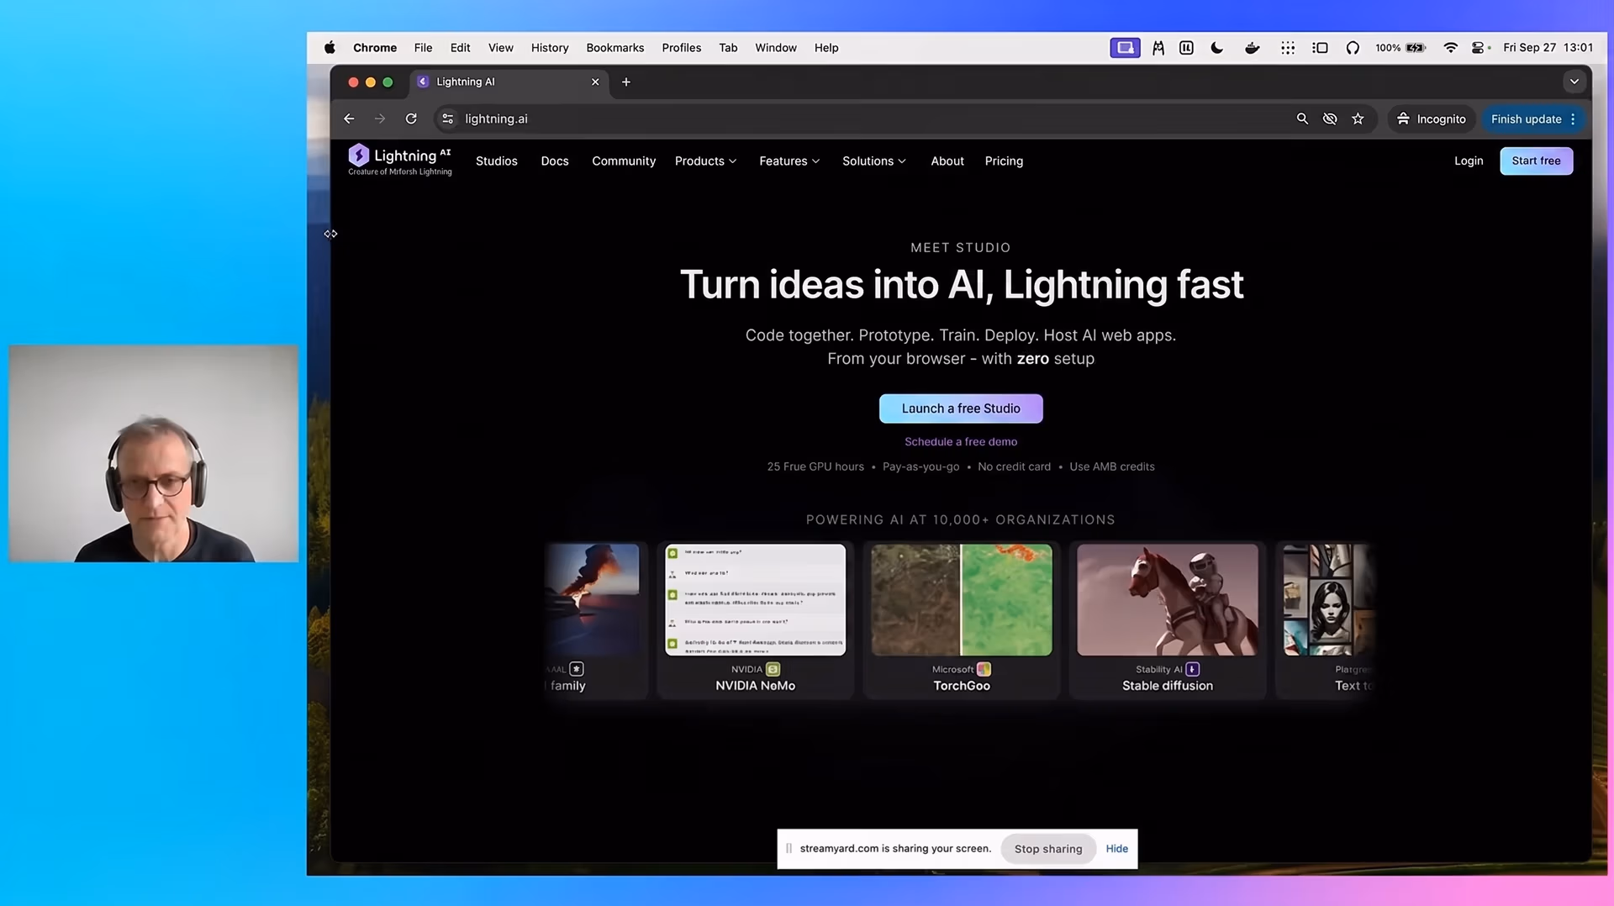Expand the Solutions dropdown
This screenshot has height=906, width=1614.
pyautogui.click(x=873, y=161)
